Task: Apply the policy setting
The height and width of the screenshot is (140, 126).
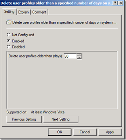Action: tap(110, 132)
